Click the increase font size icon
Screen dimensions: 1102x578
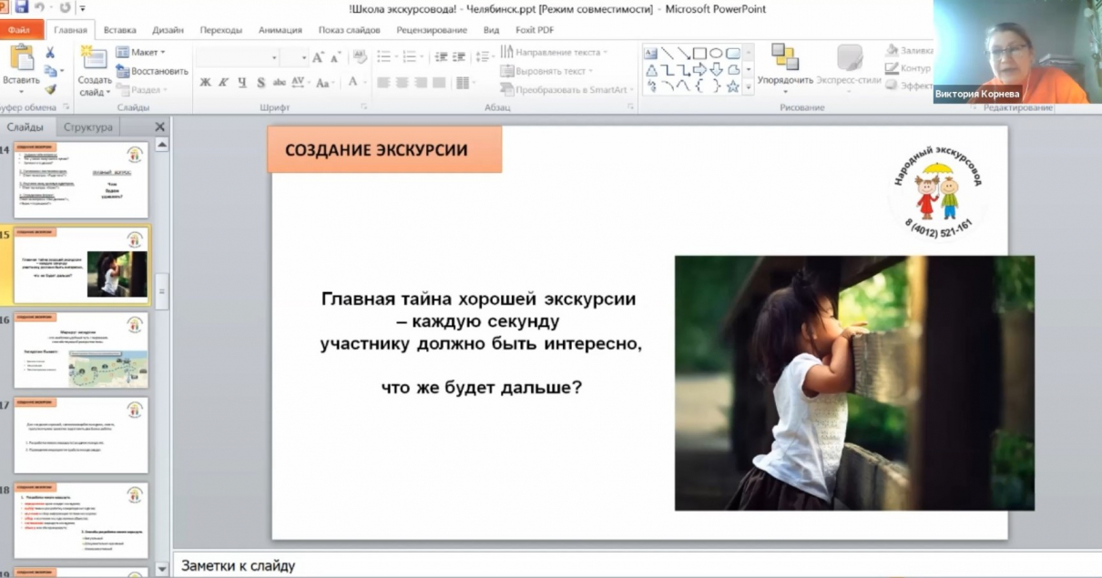pos(318,57)
